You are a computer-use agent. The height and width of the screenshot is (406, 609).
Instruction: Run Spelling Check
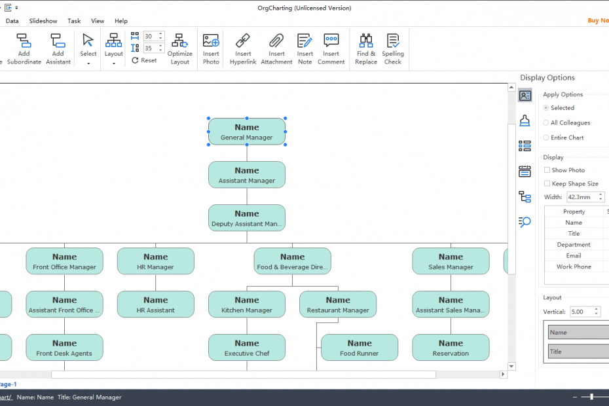click(x=393, y=49)
